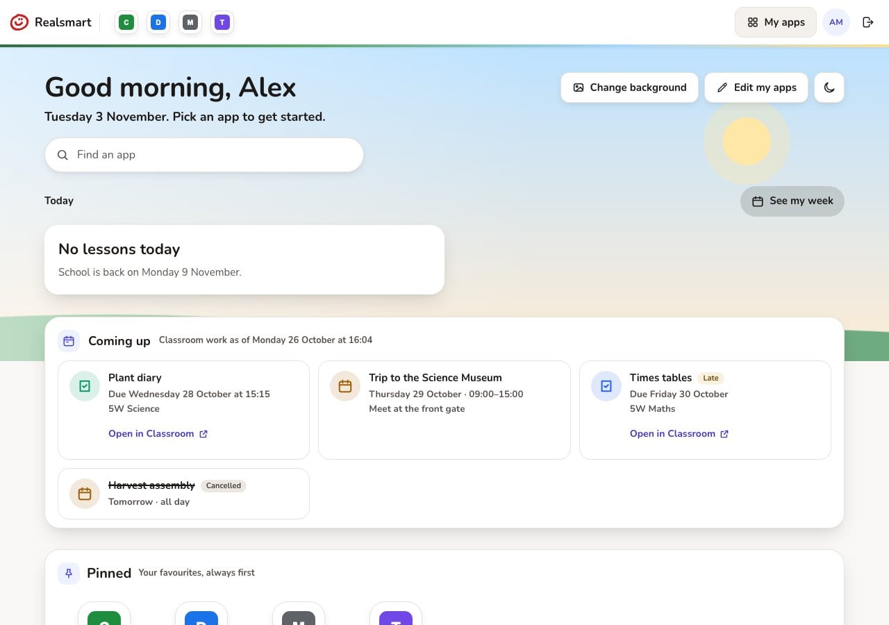Click the "Plant diary" title
The width and height of the screenshot is (889, 625).
point(135,378)
